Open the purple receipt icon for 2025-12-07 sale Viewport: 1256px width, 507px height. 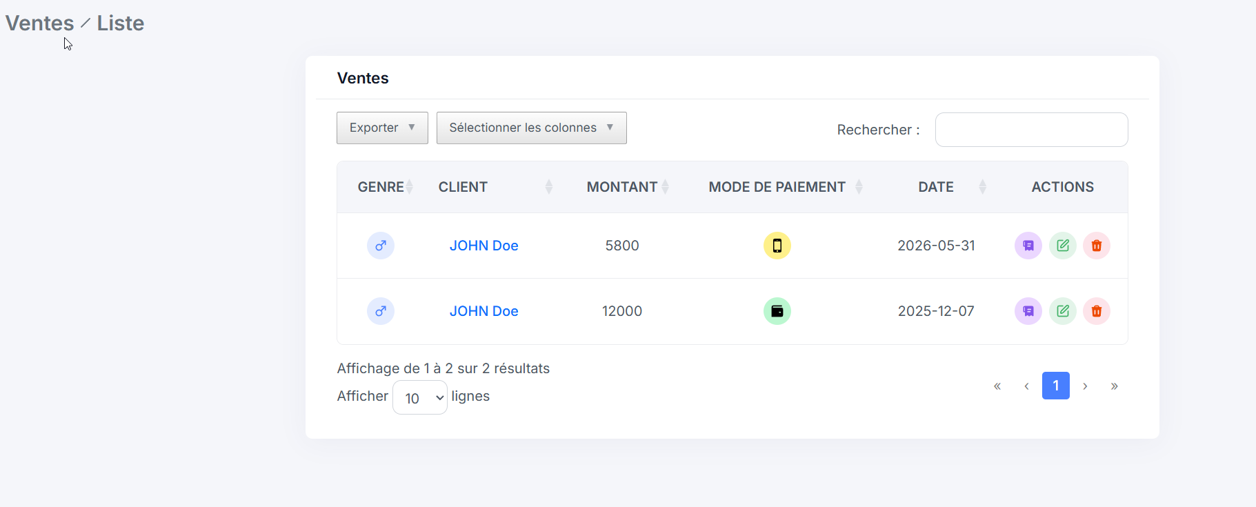point(1028,311)
